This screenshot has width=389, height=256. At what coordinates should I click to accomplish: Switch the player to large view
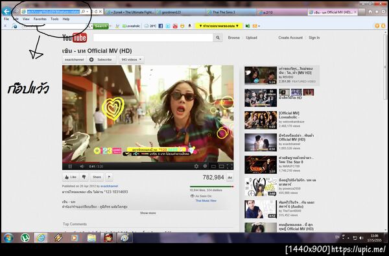click(221, 166)
